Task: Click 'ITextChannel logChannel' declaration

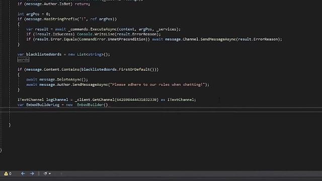Action: [x=43, y=100]
